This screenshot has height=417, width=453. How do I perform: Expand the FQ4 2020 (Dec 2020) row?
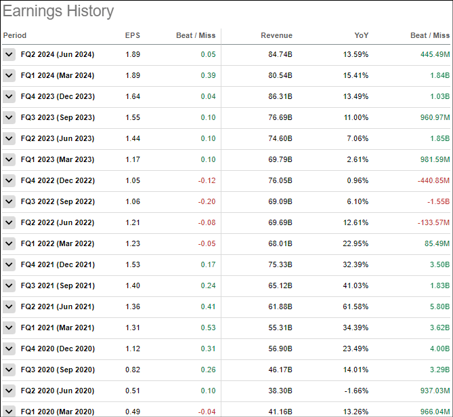(9, 349)
